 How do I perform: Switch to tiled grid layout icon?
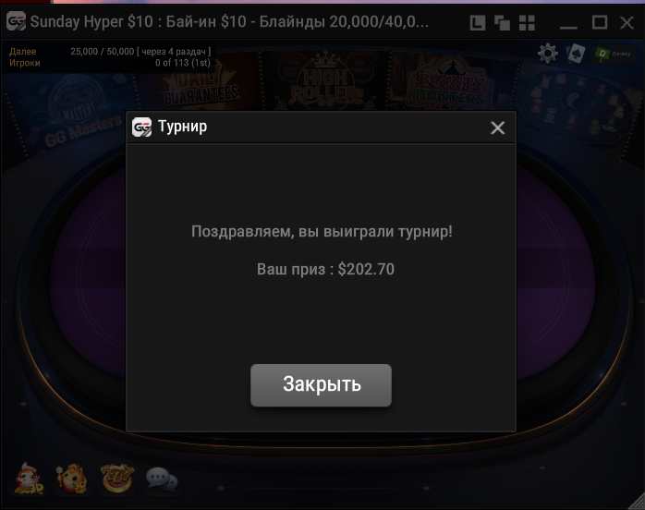(x=527, y=22)
